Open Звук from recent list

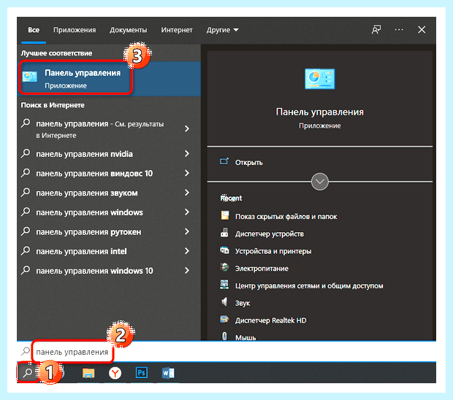(243, 303)
